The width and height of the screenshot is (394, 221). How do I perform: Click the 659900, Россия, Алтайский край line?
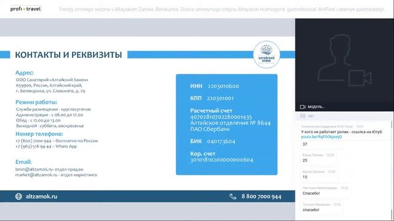coord(49,85)
